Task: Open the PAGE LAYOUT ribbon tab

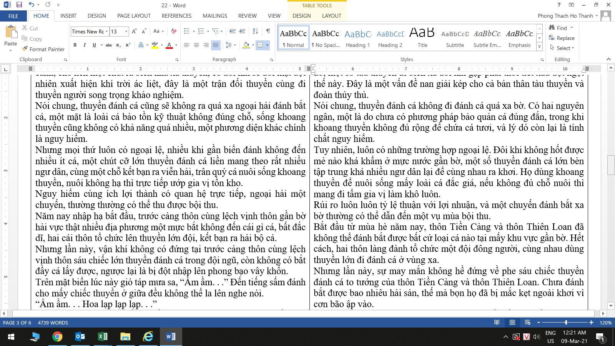Action: pyautogui.click(x=134, y=16)
